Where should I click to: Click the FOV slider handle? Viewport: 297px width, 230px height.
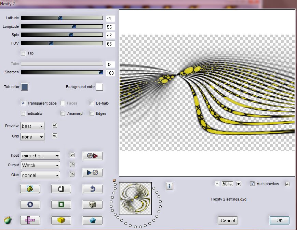[x=51, y=43]
